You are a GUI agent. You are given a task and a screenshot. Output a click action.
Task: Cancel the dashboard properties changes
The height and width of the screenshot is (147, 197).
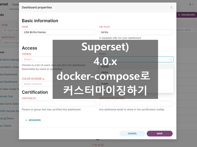click(x=132, y=133)
